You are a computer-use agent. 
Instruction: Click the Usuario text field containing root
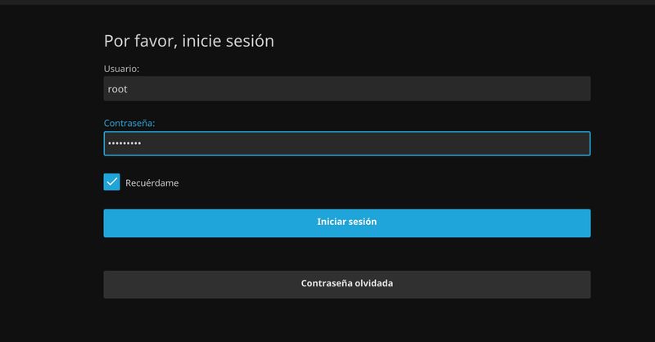pyautogui.click(x=346, y=89)
